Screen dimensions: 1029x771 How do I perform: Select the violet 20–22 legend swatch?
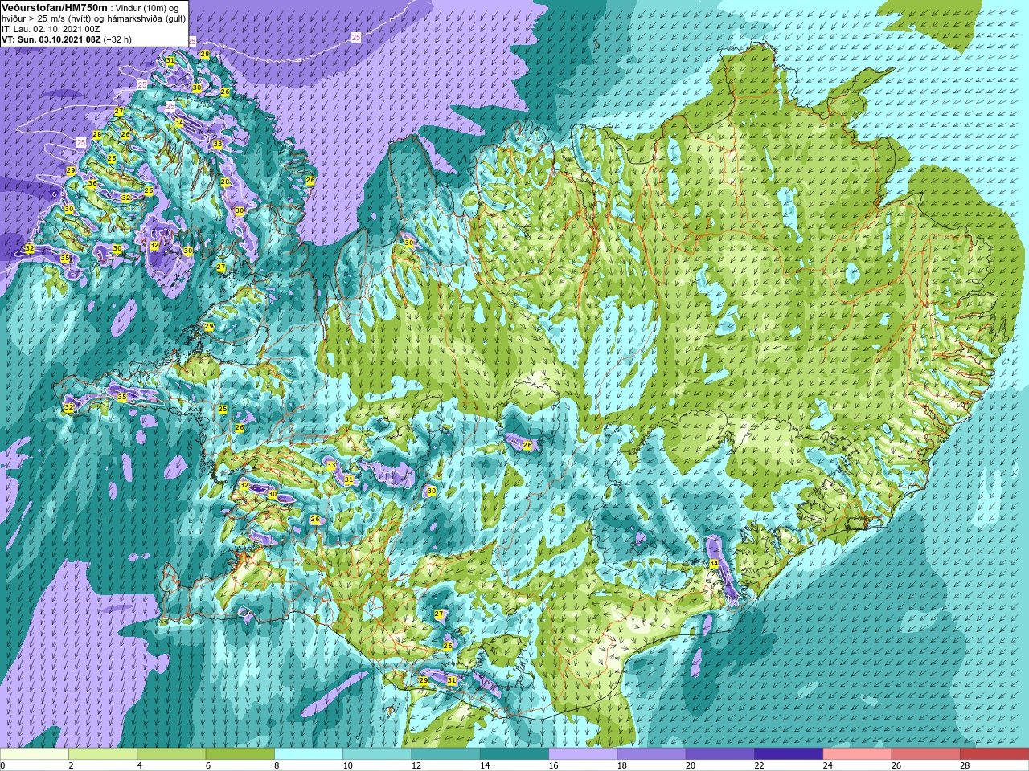pyautogui.click(x=719, y=754)
